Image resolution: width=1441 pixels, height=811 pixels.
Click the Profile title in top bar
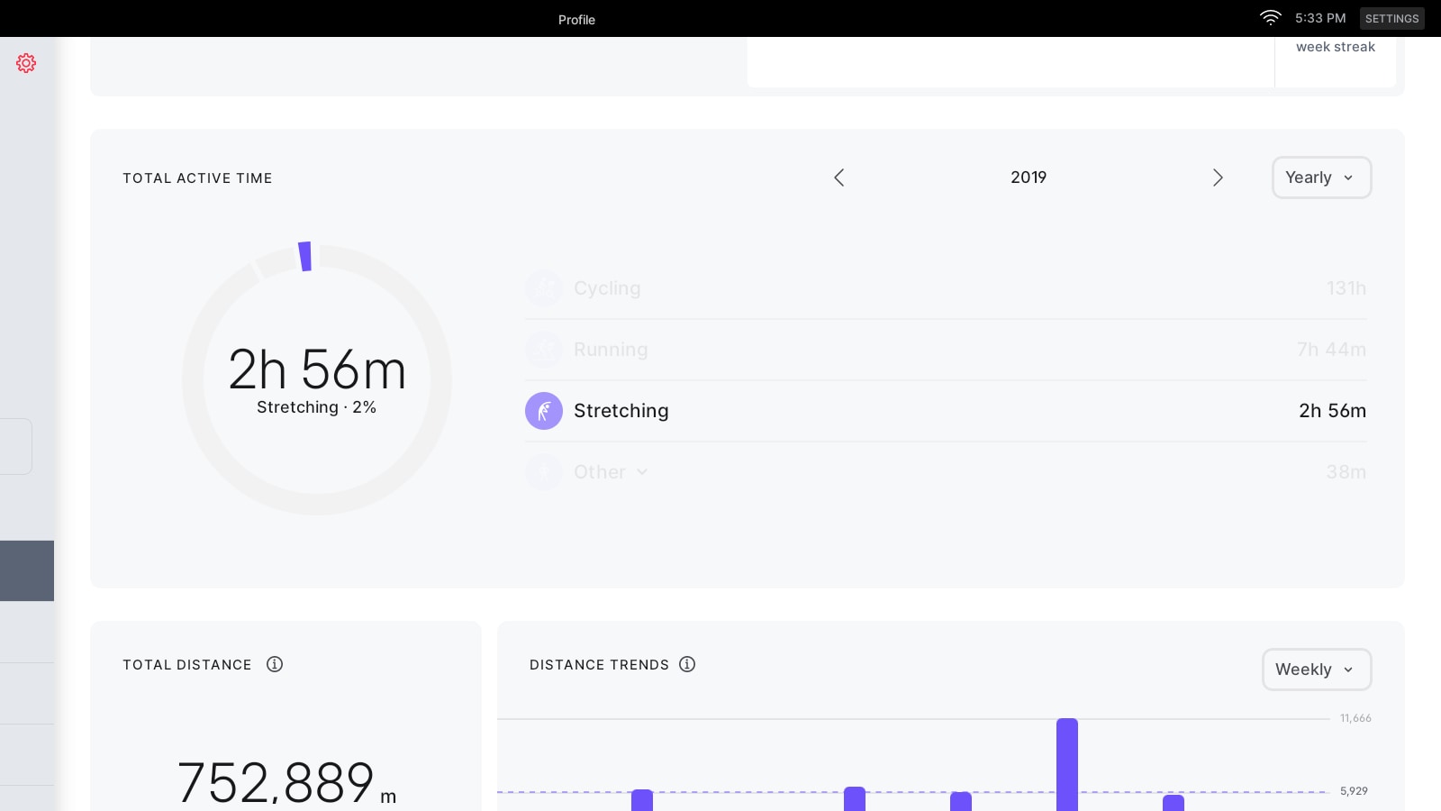(x=576, y=19)
